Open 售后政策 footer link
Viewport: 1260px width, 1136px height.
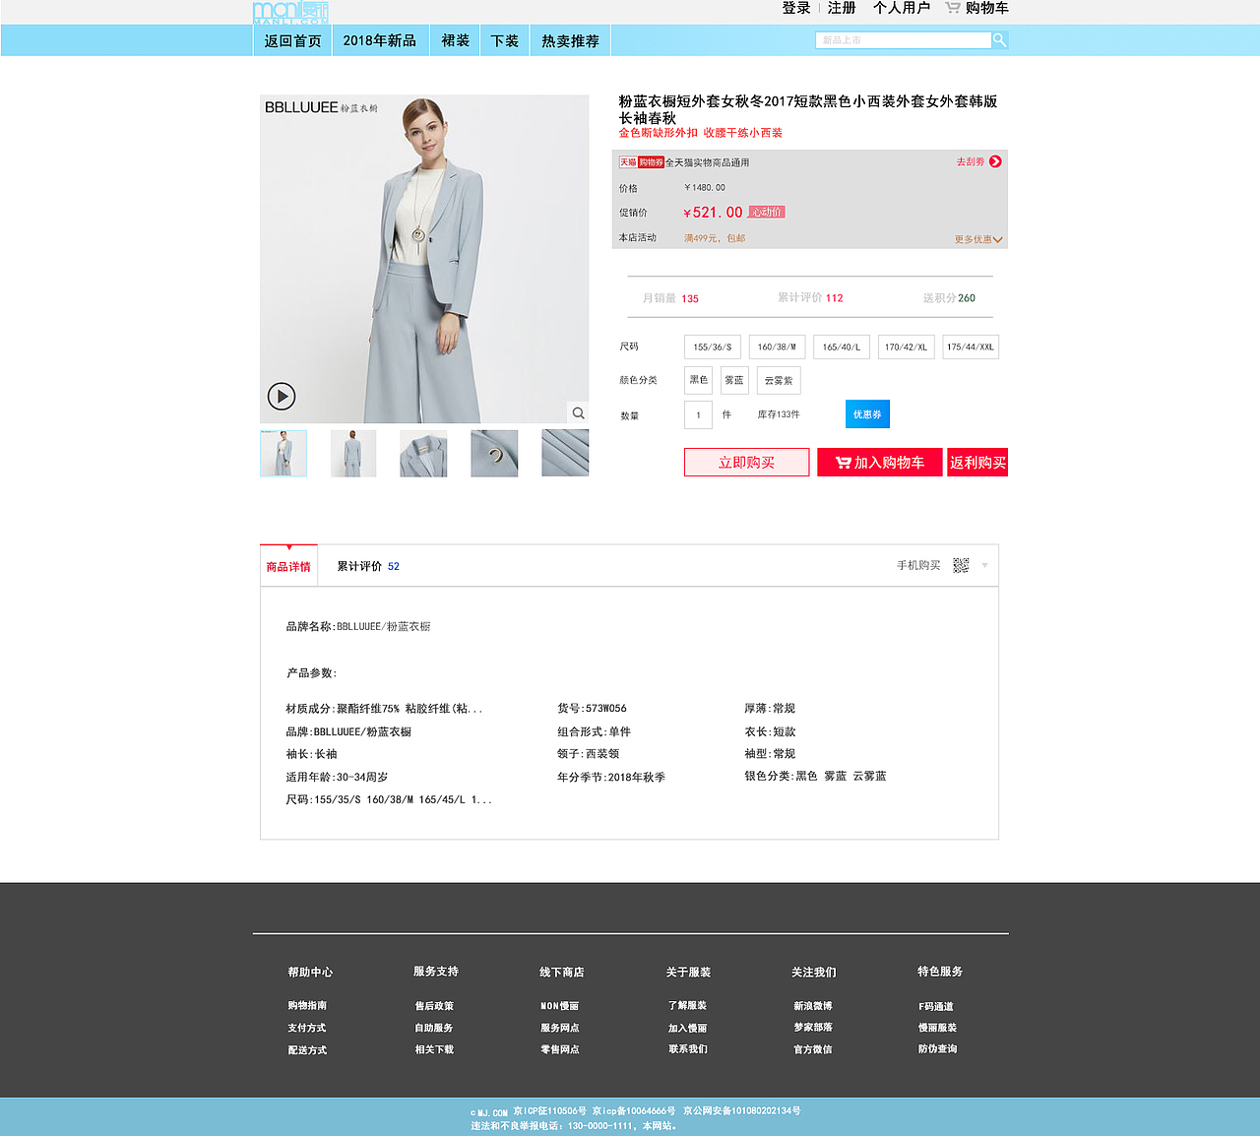[434, 1006]
